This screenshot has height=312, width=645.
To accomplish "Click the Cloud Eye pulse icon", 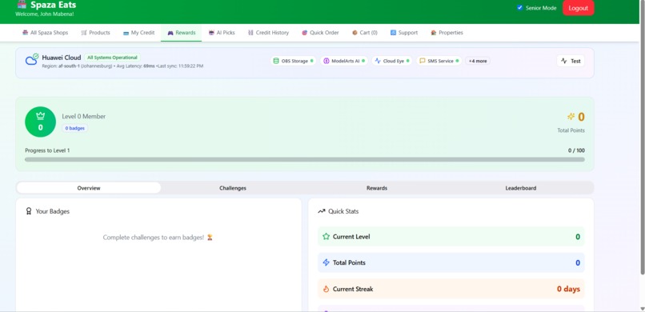I will coord(378,61).
